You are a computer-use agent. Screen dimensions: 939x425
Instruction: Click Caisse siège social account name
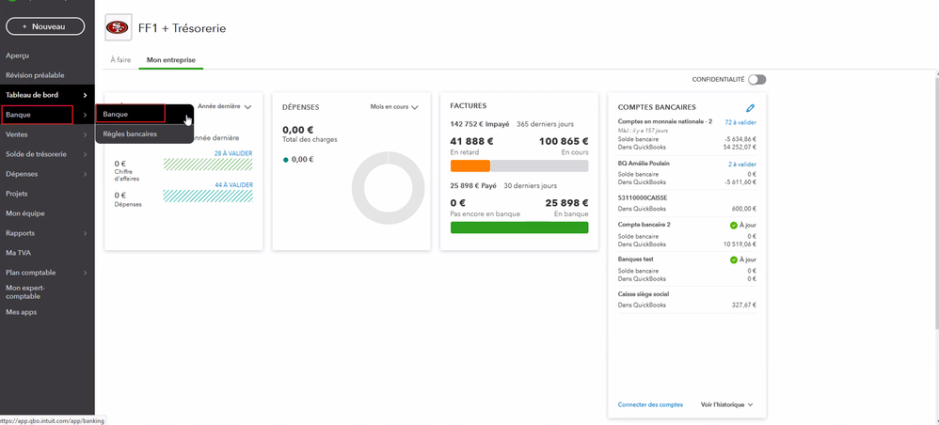(x=644, y=294)
